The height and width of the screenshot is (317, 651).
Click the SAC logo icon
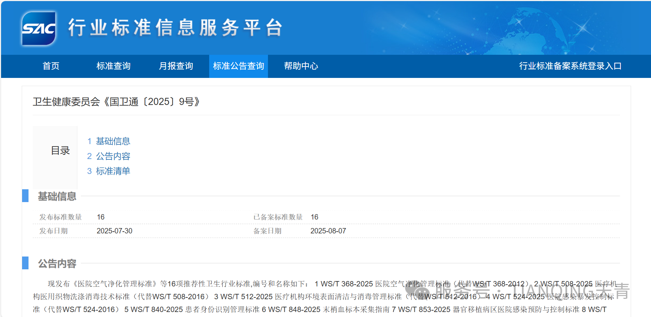coord(38,28)
